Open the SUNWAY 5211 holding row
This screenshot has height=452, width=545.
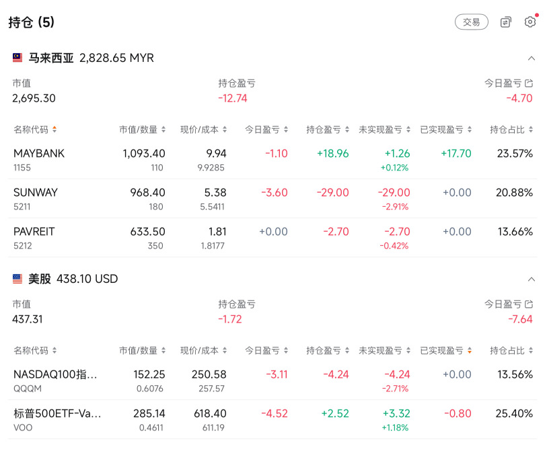click(272, 199)
